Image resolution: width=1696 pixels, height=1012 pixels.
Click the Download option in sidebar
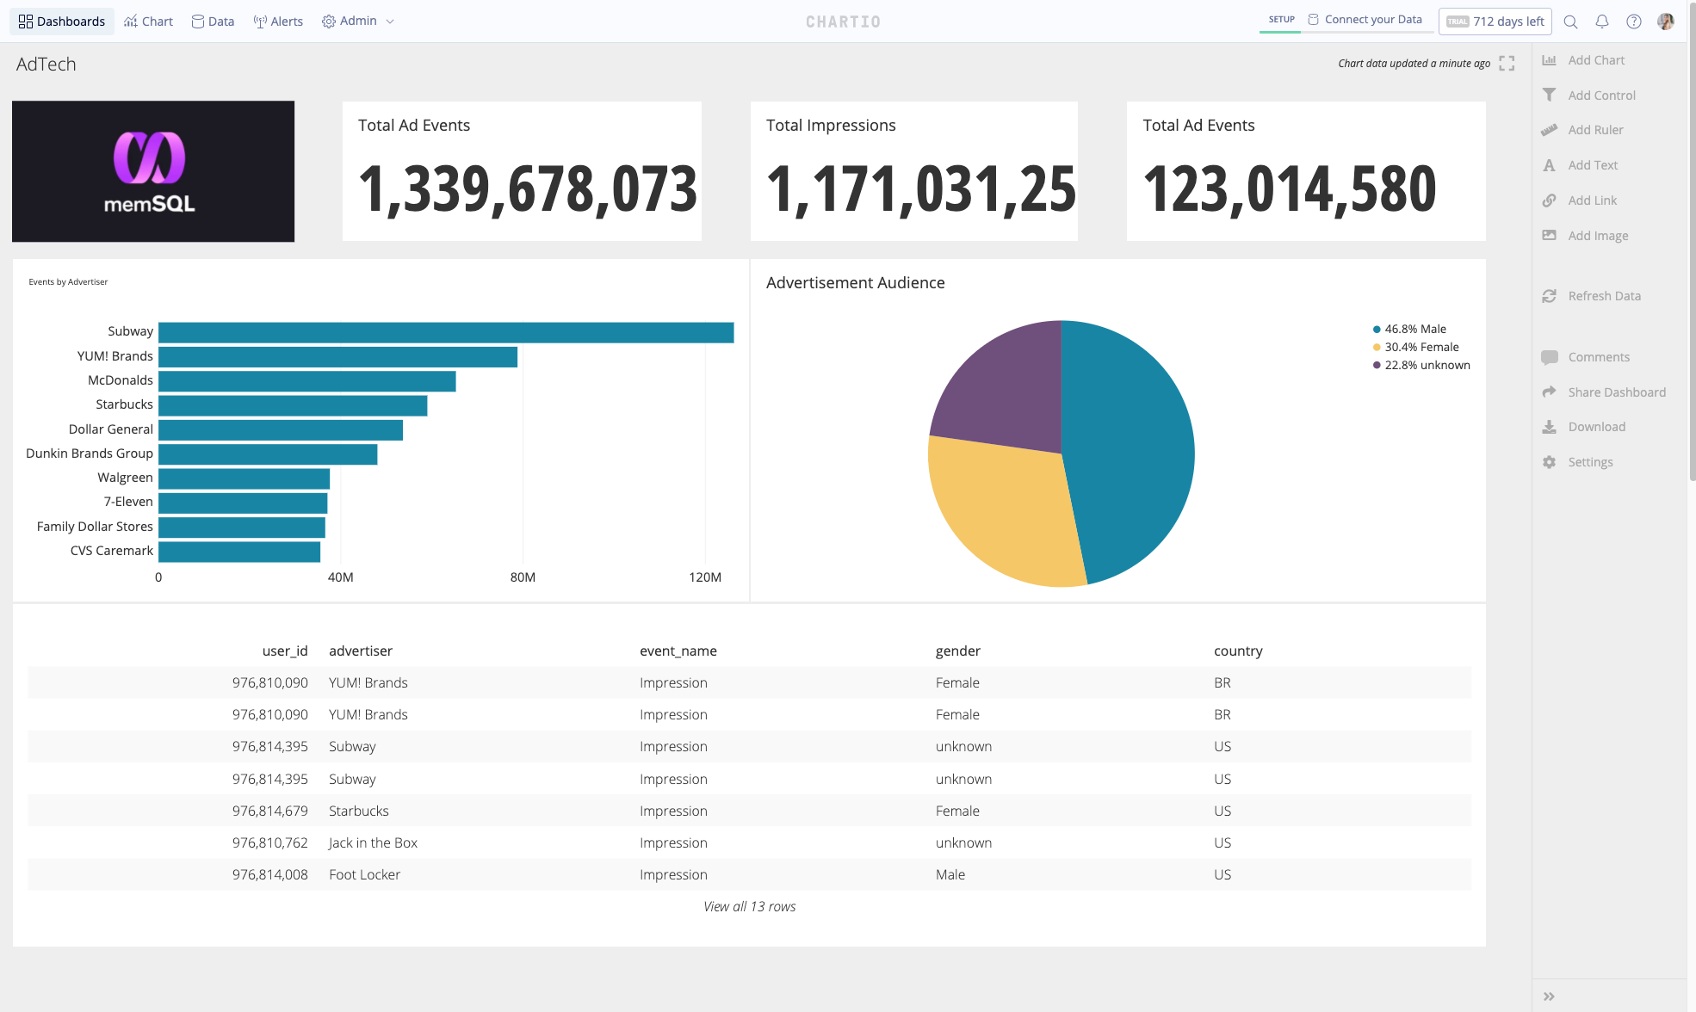1596,427
